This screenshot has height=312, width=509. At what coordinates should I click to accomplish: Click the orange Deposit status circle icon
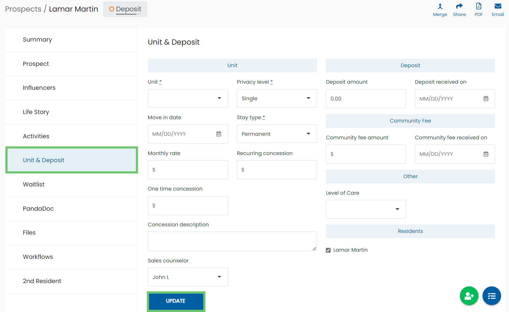pyautogui.click(x=112, y=9)
